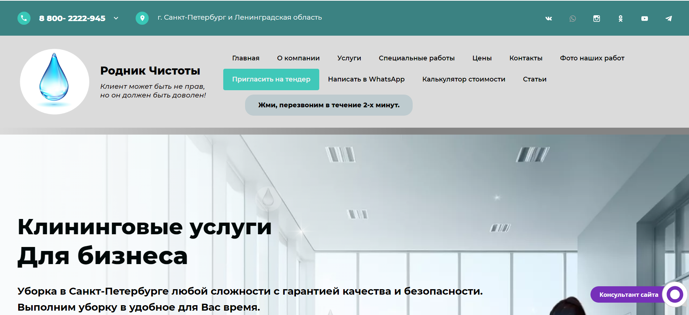Image resolution: width=689 pixels, height=315 pixels.
Task: Click the water drop logo
Action: coord(55,81)
